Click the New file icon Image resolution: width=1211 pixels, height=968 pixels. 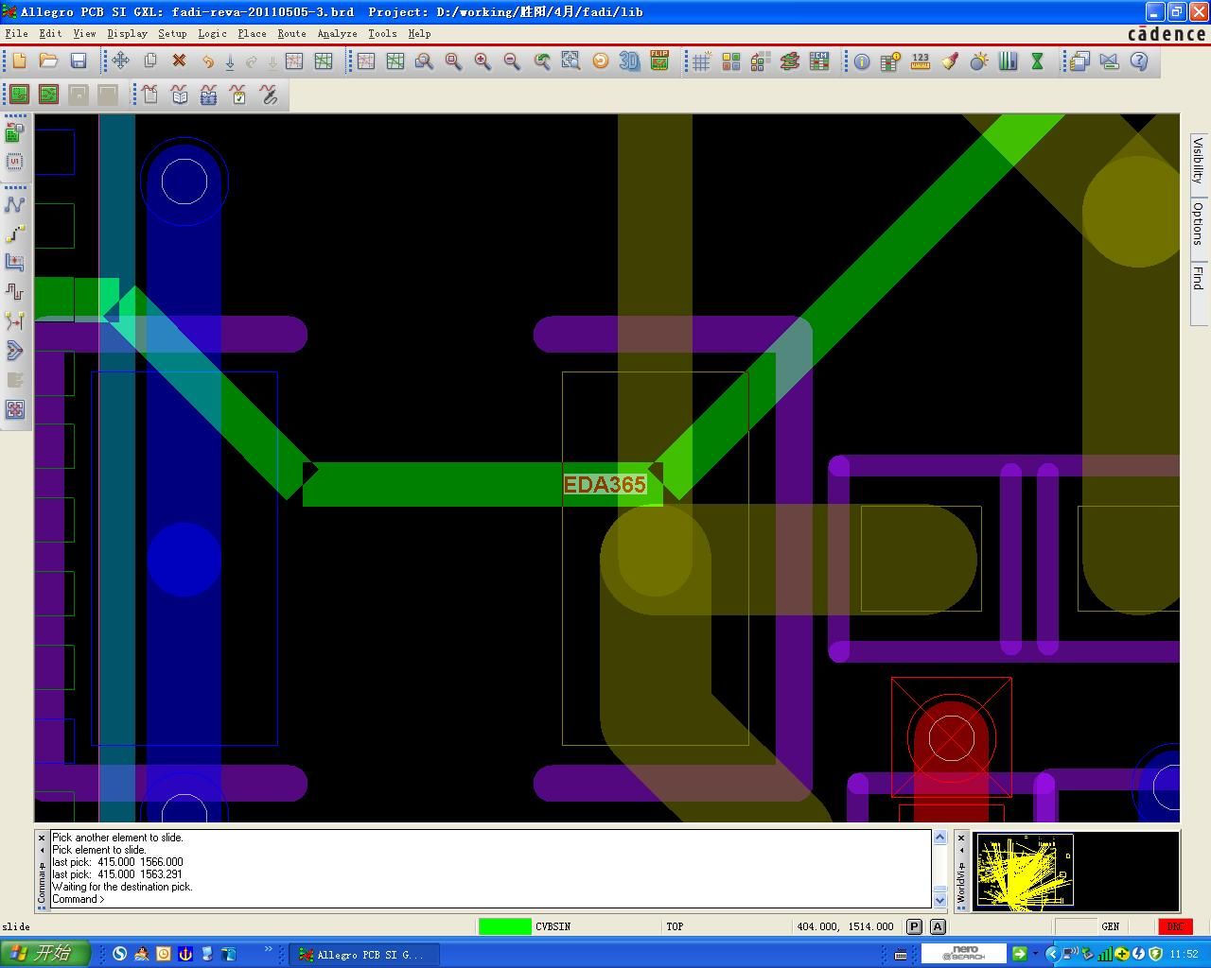[19, 61]
